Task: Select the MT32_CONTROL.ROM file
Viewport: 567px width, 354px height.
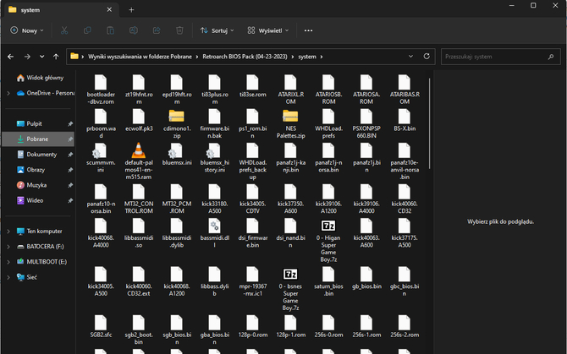Action: pos(139,199)
